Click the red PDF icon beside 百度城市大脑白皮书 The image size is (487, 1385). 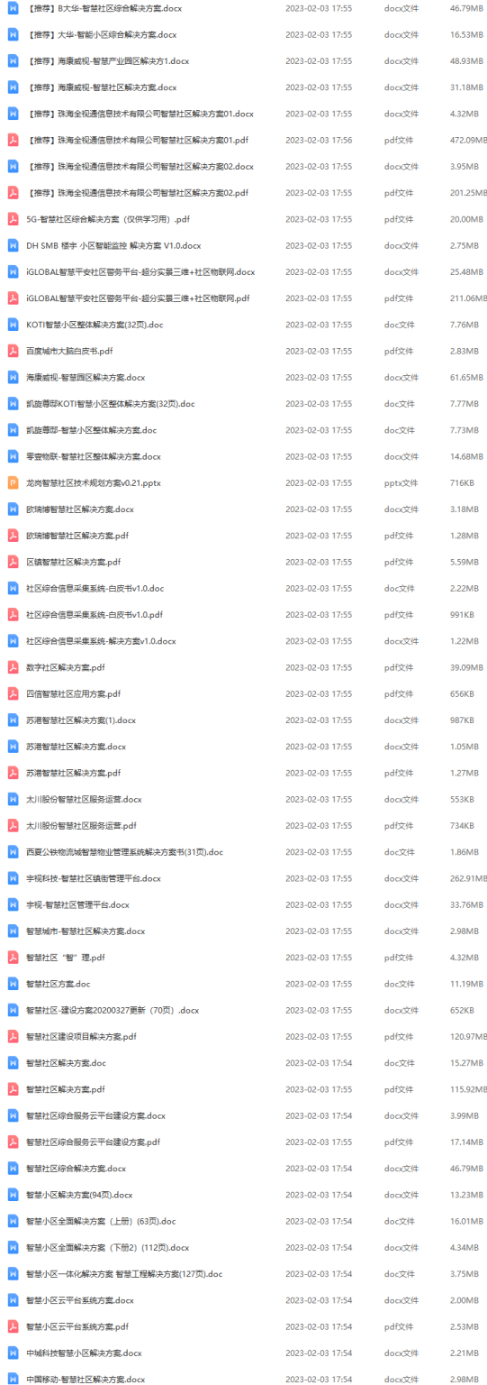[13, 351]
